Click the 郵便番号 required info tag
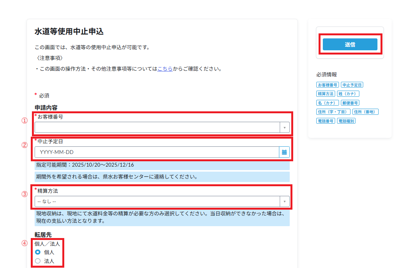 (350, 103)
